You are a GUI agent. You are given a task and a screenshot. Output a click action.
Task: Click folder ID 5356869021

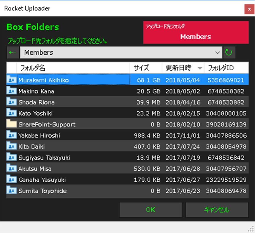[x=226, y=80]
